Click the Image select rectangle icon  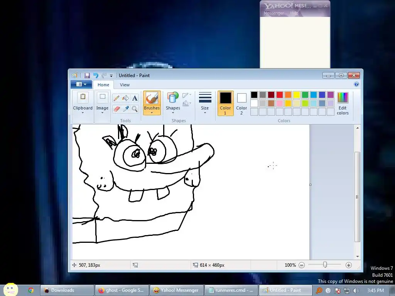tap(102, 97)
